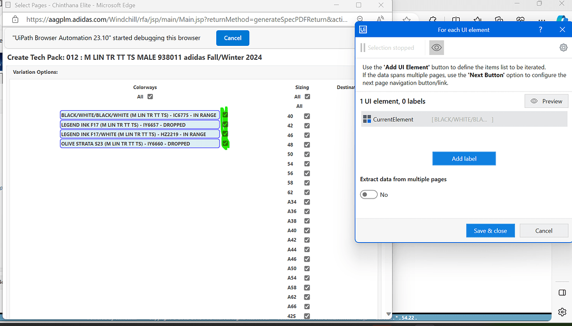Viewport: 572px width, 326px height.
Task: Click the CurrentElement grid icon
Action: click(x=368, y=119)
